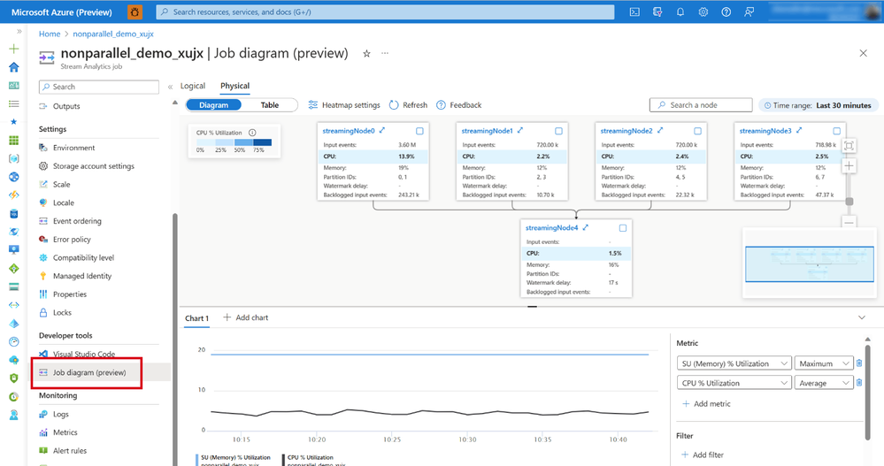Delete the CPU % Utilization metric
Screen dimensions: 884x466
pyautogui.click(x=859, y=383)
